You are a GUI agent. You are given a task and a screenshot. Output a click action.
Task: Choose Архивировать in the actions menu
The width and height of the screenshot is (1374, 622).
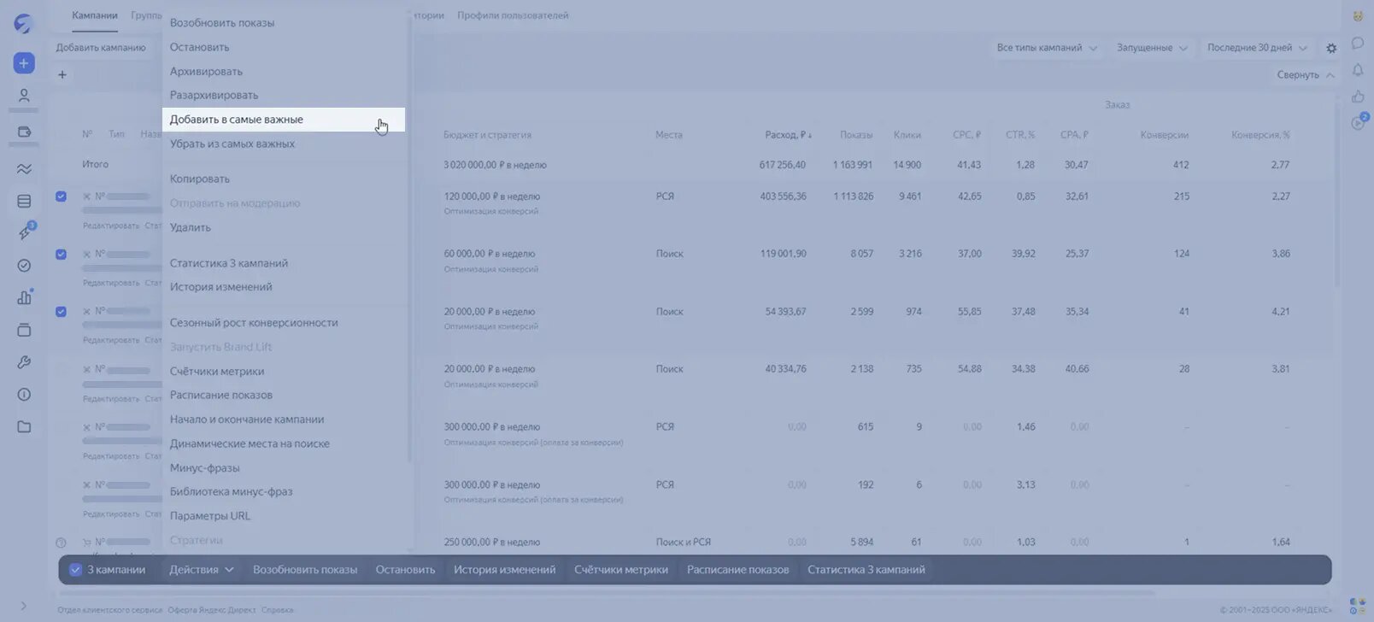(284, 71)
